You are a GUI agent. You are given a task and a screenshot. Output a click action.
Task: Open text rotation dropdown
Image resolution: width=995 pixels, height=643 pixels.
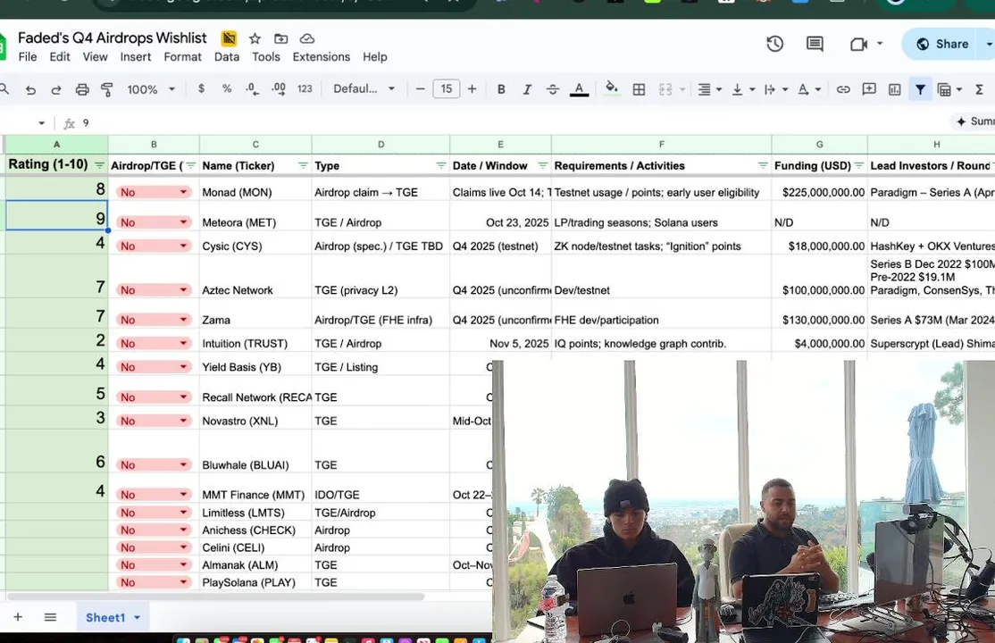[x=809, y=89]
